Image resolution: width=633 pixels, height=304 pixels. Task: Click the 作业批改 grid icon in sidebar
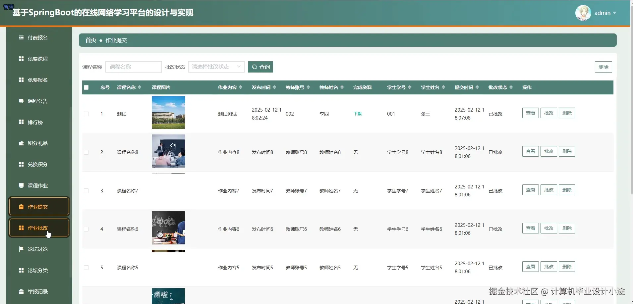point(21,228)
